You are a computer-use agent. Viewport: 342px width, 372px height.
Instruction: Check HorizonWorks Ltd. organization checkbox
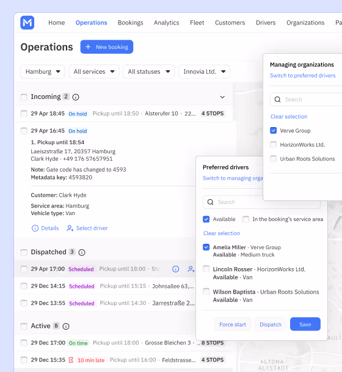coord(273,145)
